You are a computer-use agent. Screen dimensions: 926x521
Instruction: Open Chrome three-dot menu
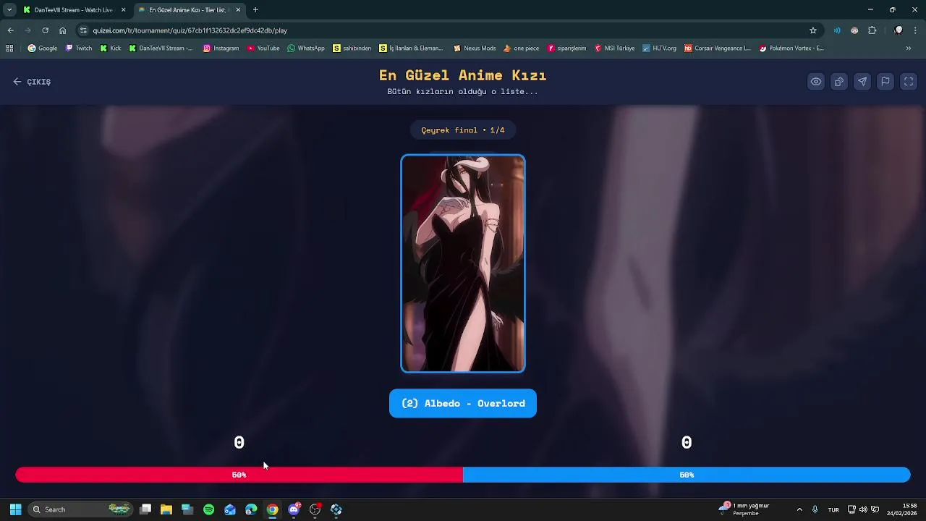pyautogui.click(x=916, y=30)
